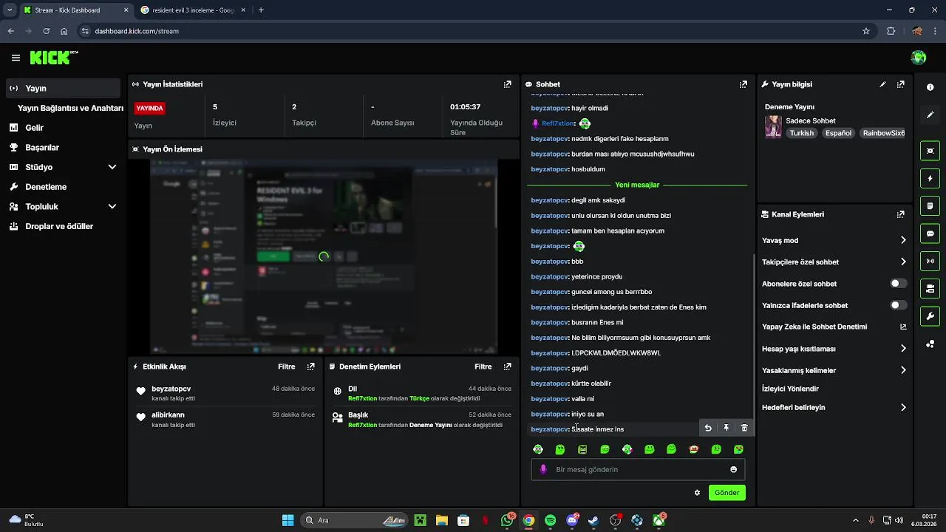The height and width of the screenshot is (532, 946).
Task: Open Spotify from the taskbar
Action: pos(550,520)
